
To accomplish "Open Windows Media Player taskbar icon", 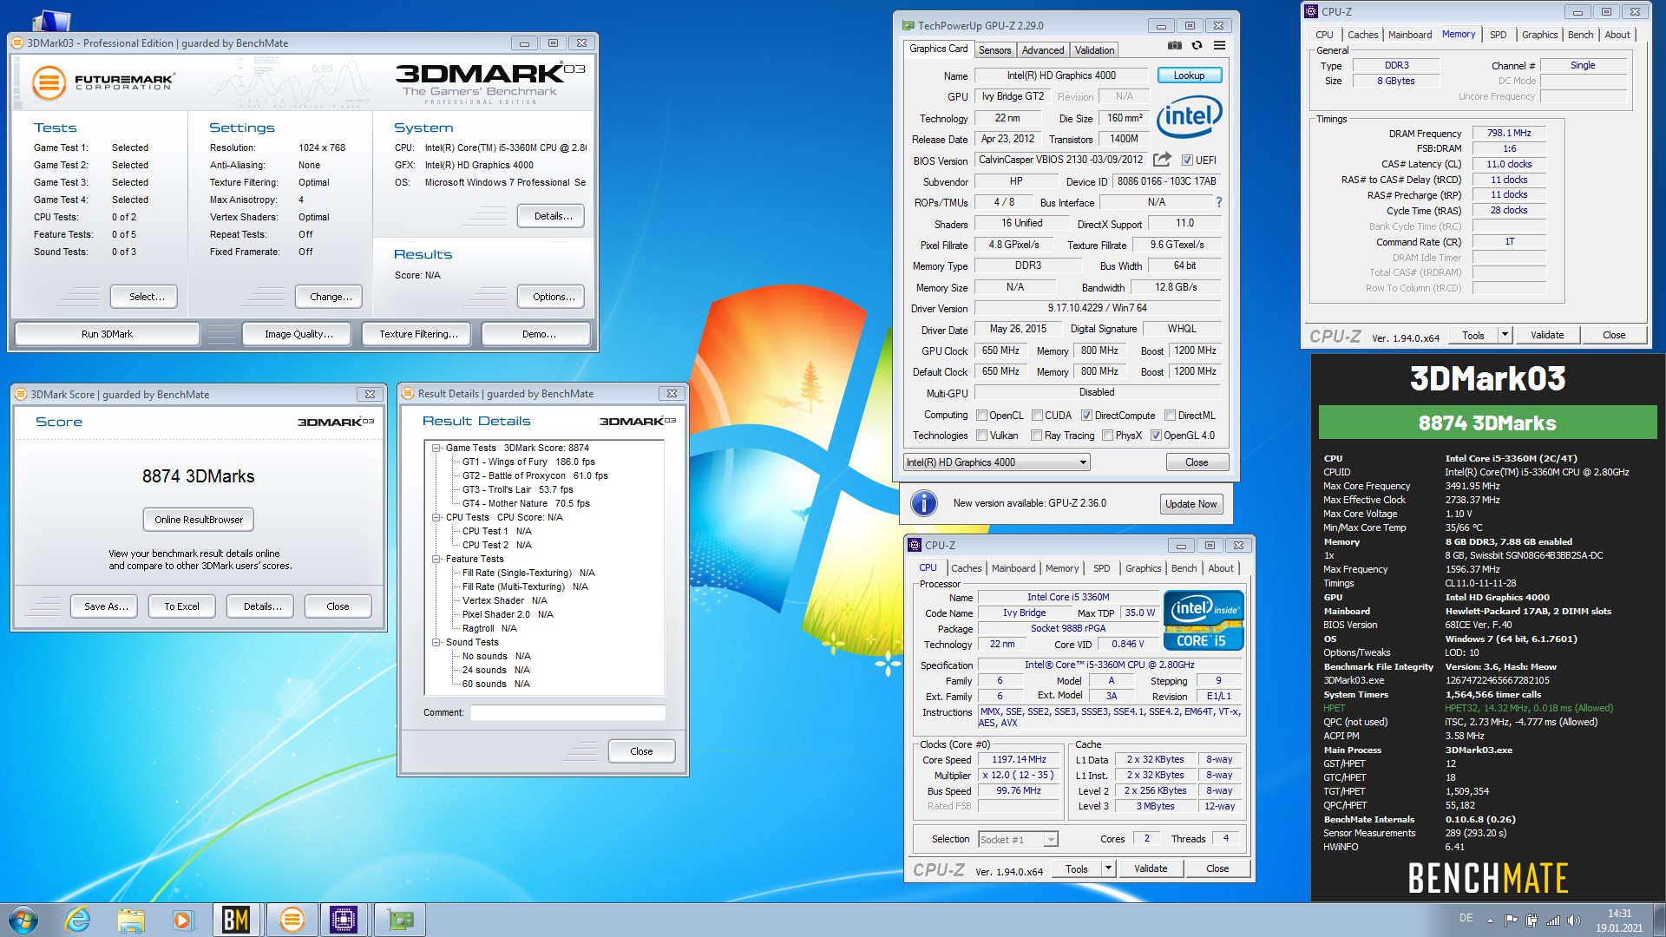I will pyautogui.click(x=182, y=920).
